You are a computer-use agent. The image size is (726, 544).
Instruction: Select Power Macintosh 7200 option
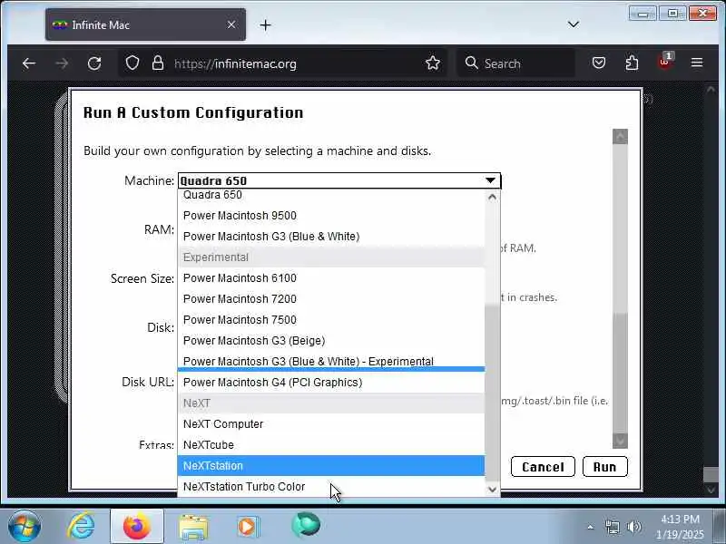[331, 299]
